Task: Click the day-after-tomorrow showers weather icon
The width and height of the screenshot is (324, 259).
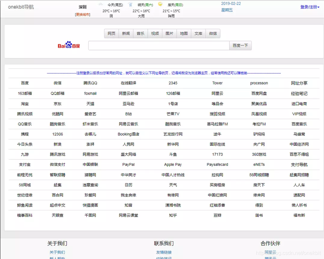Action: click(160, 4)
